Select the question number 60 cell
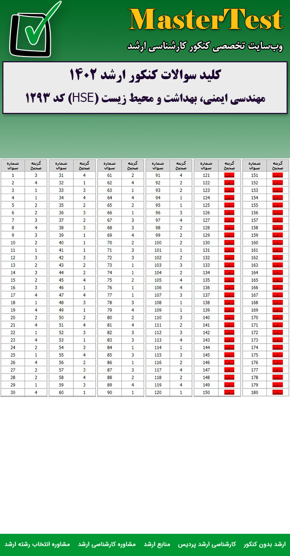Screen dimensions: 290x556 (x=61, y=392)
